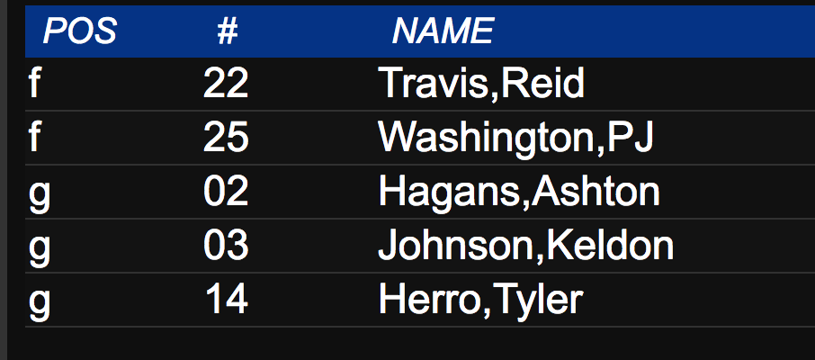
Task: Click the POS column header
Action: [79, 31]
